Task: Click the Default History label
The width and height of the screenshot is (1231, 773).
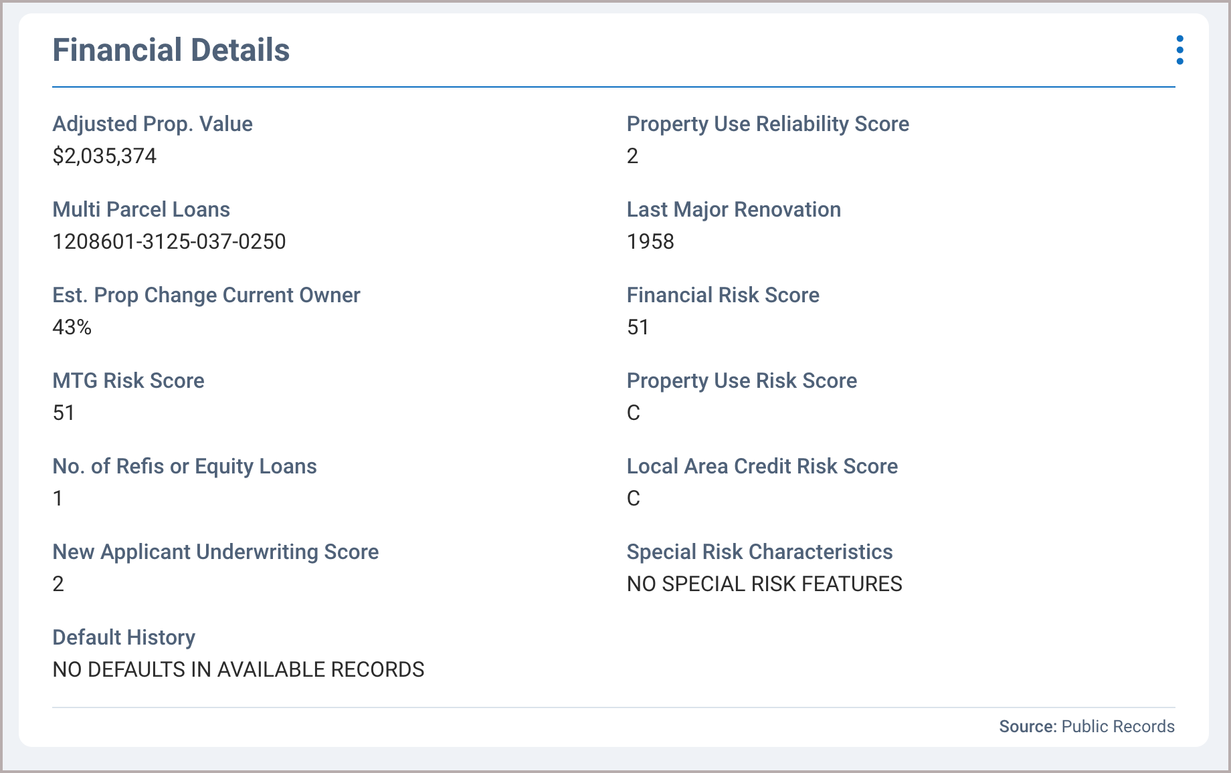Action: (x=123, y=637)
